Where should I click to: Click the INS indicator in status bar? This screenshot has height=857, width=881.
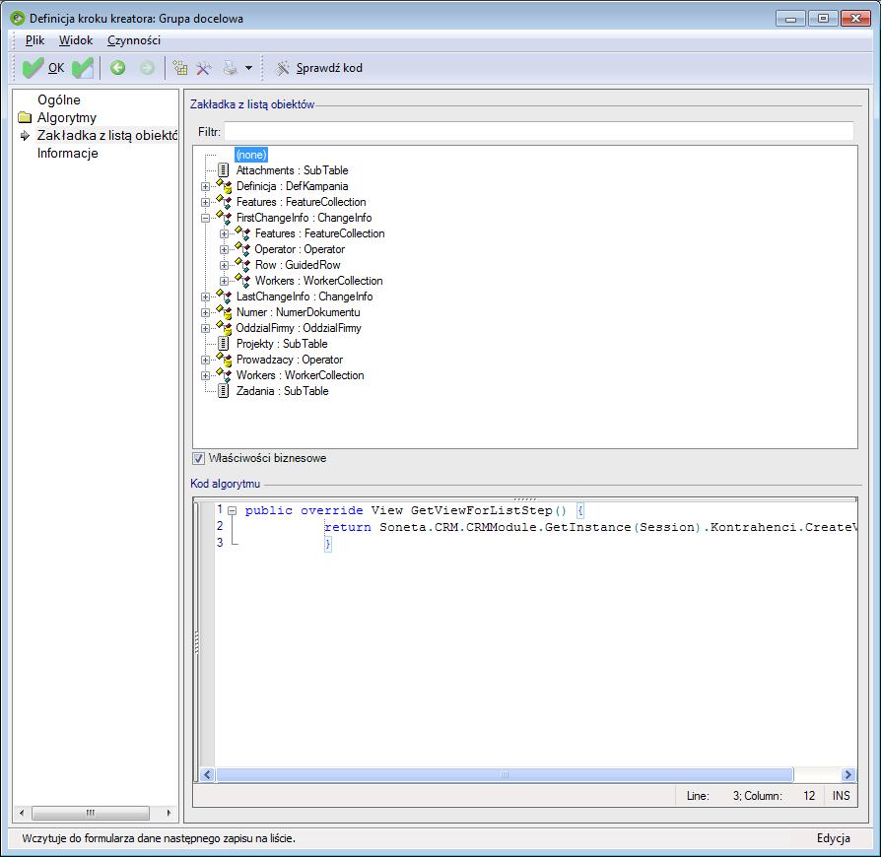point(841,796)
